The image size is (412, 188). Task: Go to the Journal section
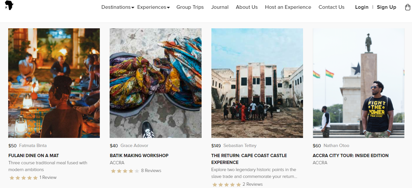pyautogui.click(x=220, y=7)
